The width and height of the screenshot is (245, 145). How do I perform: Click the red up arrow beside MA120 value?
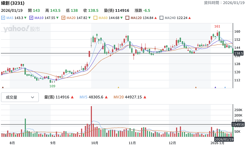click(156, 18)
